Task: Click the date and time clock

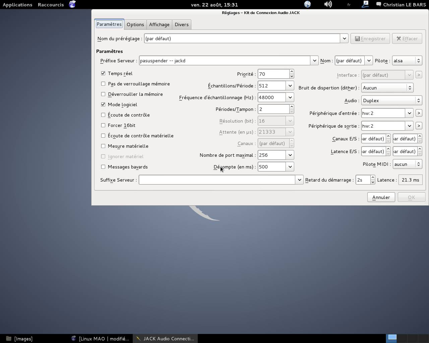Action: click(x=214, y=5)
